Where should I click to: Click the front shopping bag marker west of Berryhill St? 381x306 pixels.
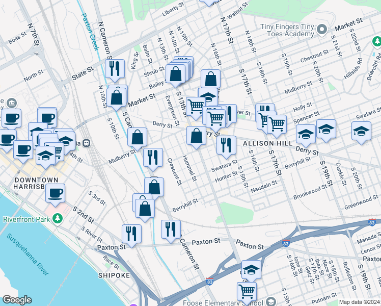click(145, 209)
